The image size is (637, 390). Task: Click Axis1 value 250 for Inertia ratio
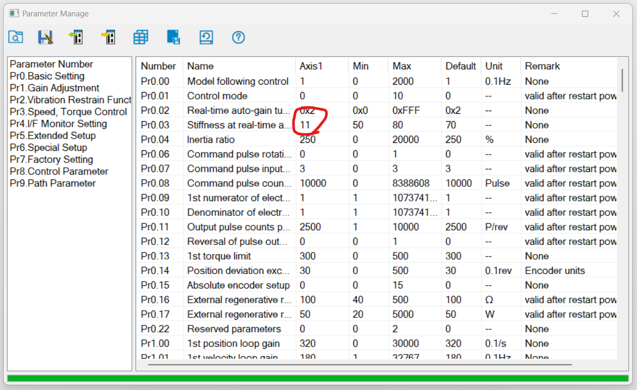[x=307, y=140]
